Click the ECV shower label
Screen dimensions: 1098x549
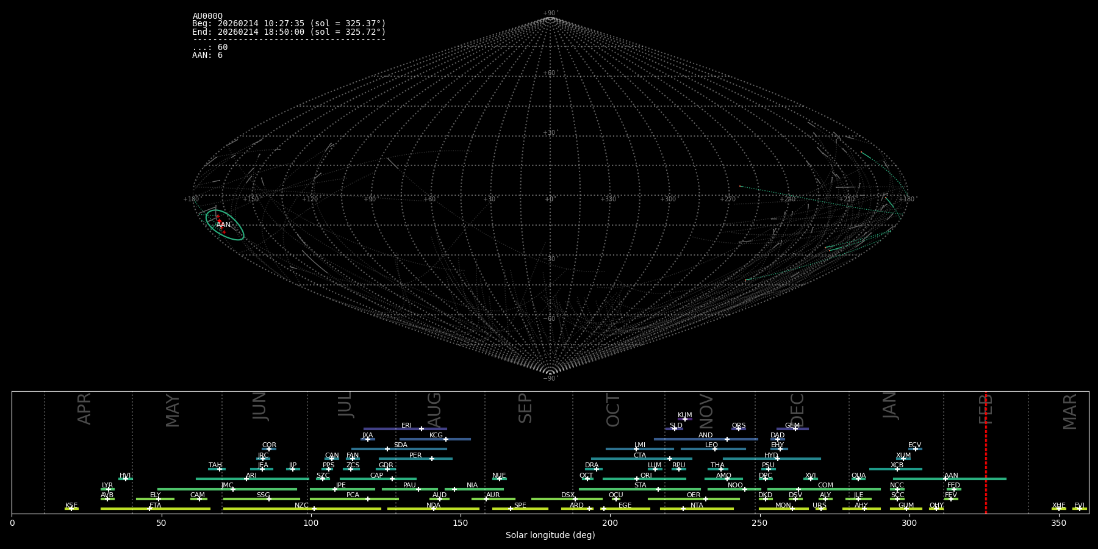914,445
